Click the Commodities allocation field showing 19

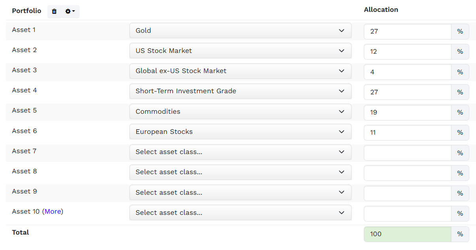point(408,113)
